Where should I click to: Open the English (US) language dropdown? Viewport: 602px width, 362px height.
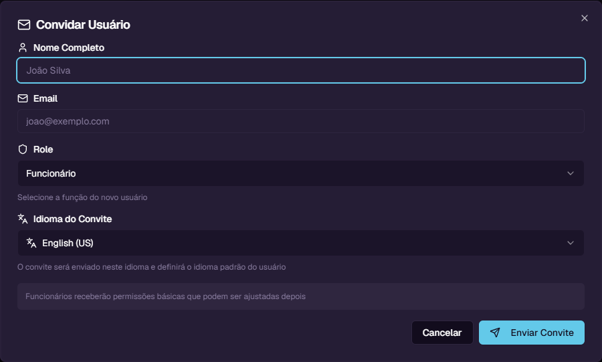pyautogui.click(x=301, y=243)
